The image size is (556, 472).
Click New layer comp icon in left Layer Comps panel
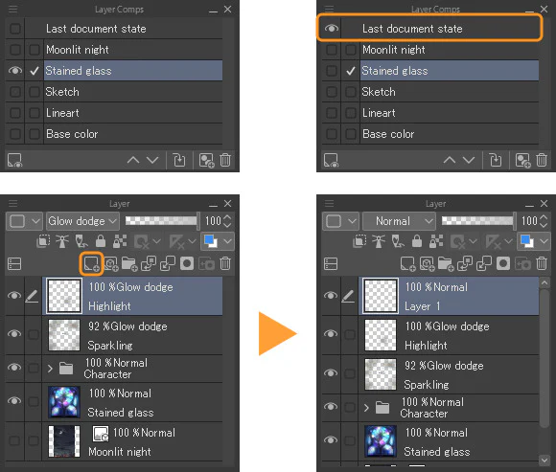tap(206, 161)
